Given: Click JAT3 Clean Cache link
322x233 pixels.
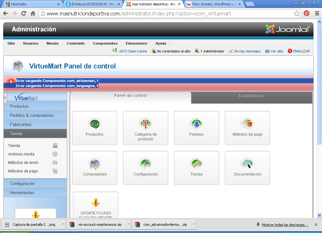Looking at the screenshot, I should 133,51.
